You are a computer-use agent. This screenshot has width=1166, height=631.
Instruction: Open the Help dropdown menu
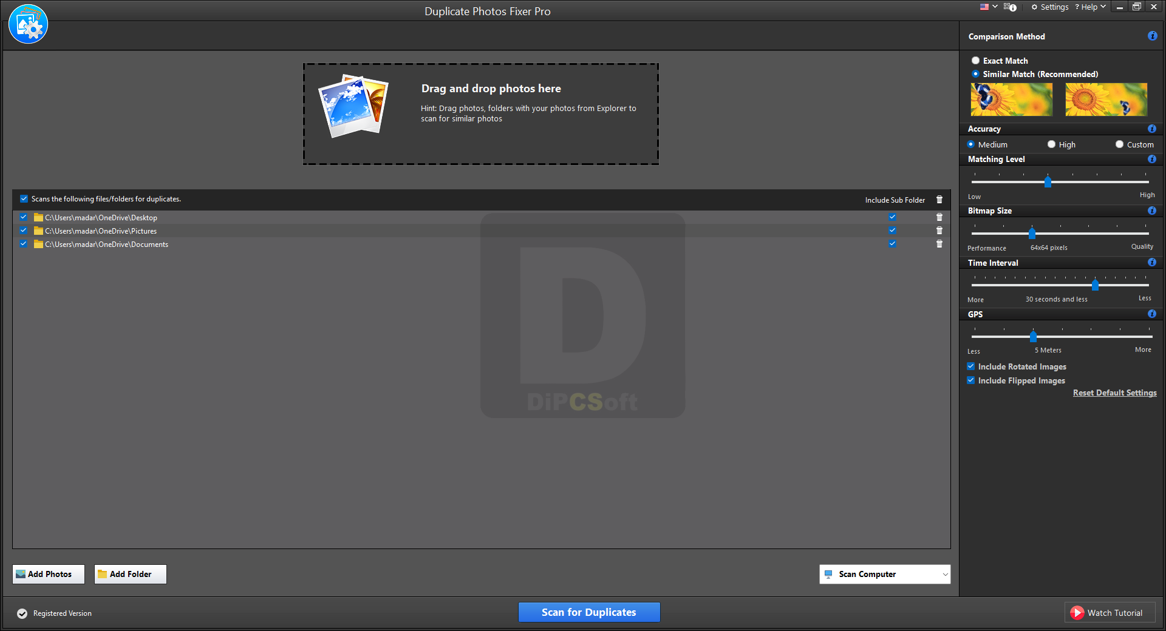(1091, 7)
